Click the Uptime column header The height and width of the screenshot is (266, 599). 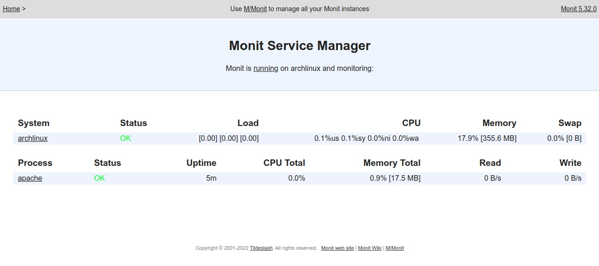point(202,163)
